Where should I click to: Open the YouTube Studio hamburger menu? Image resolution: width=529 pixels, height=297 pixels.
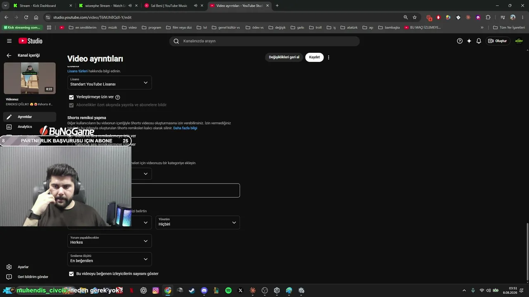point(9,41)
